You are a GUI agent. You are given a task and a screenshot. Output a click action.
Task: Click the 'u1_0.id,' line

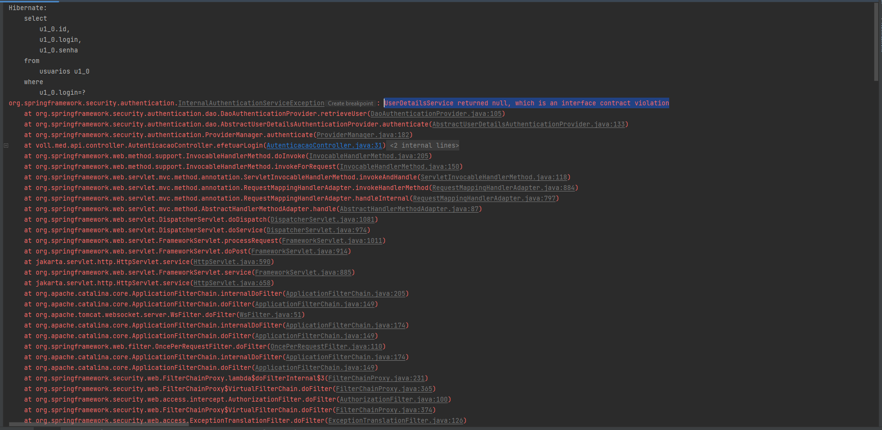click(x=55, y=29)
